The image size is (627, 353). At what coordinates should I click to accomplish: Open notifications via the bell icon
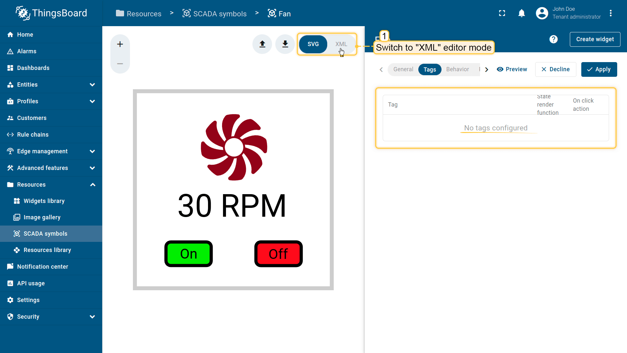click(x=522, y=13)
